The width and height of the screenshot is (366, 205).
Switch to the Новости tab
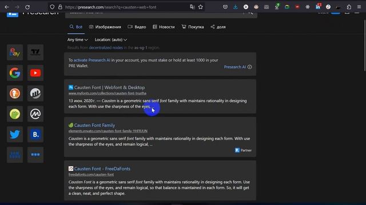point(164,27)
